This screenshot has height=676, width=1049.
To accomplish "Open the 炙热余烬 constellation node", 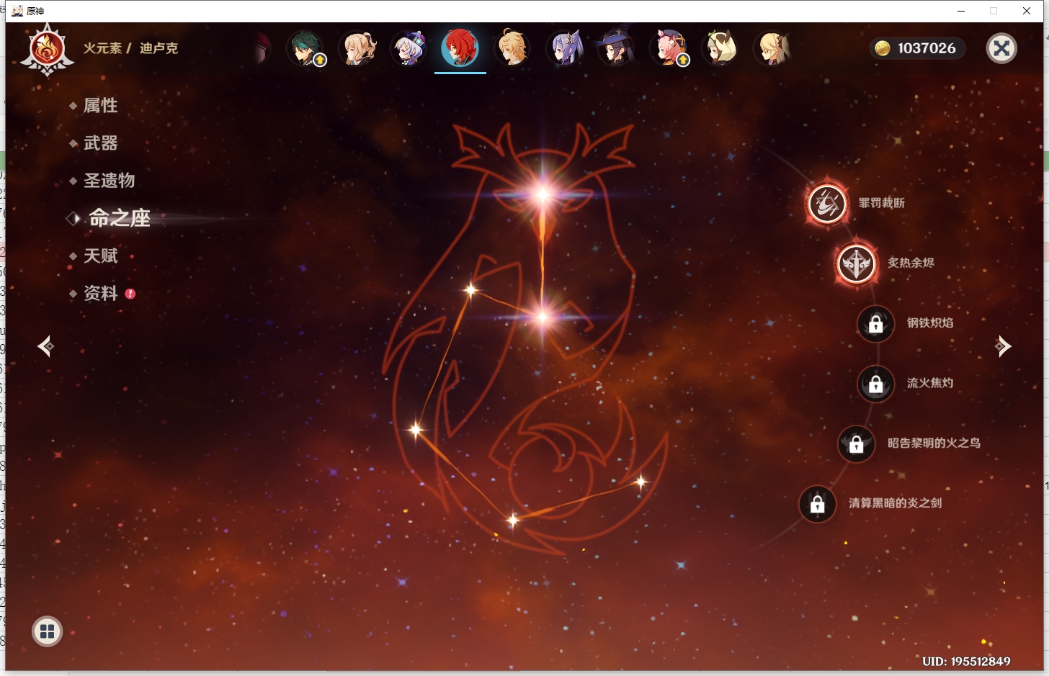I will (x=856, y=263).
